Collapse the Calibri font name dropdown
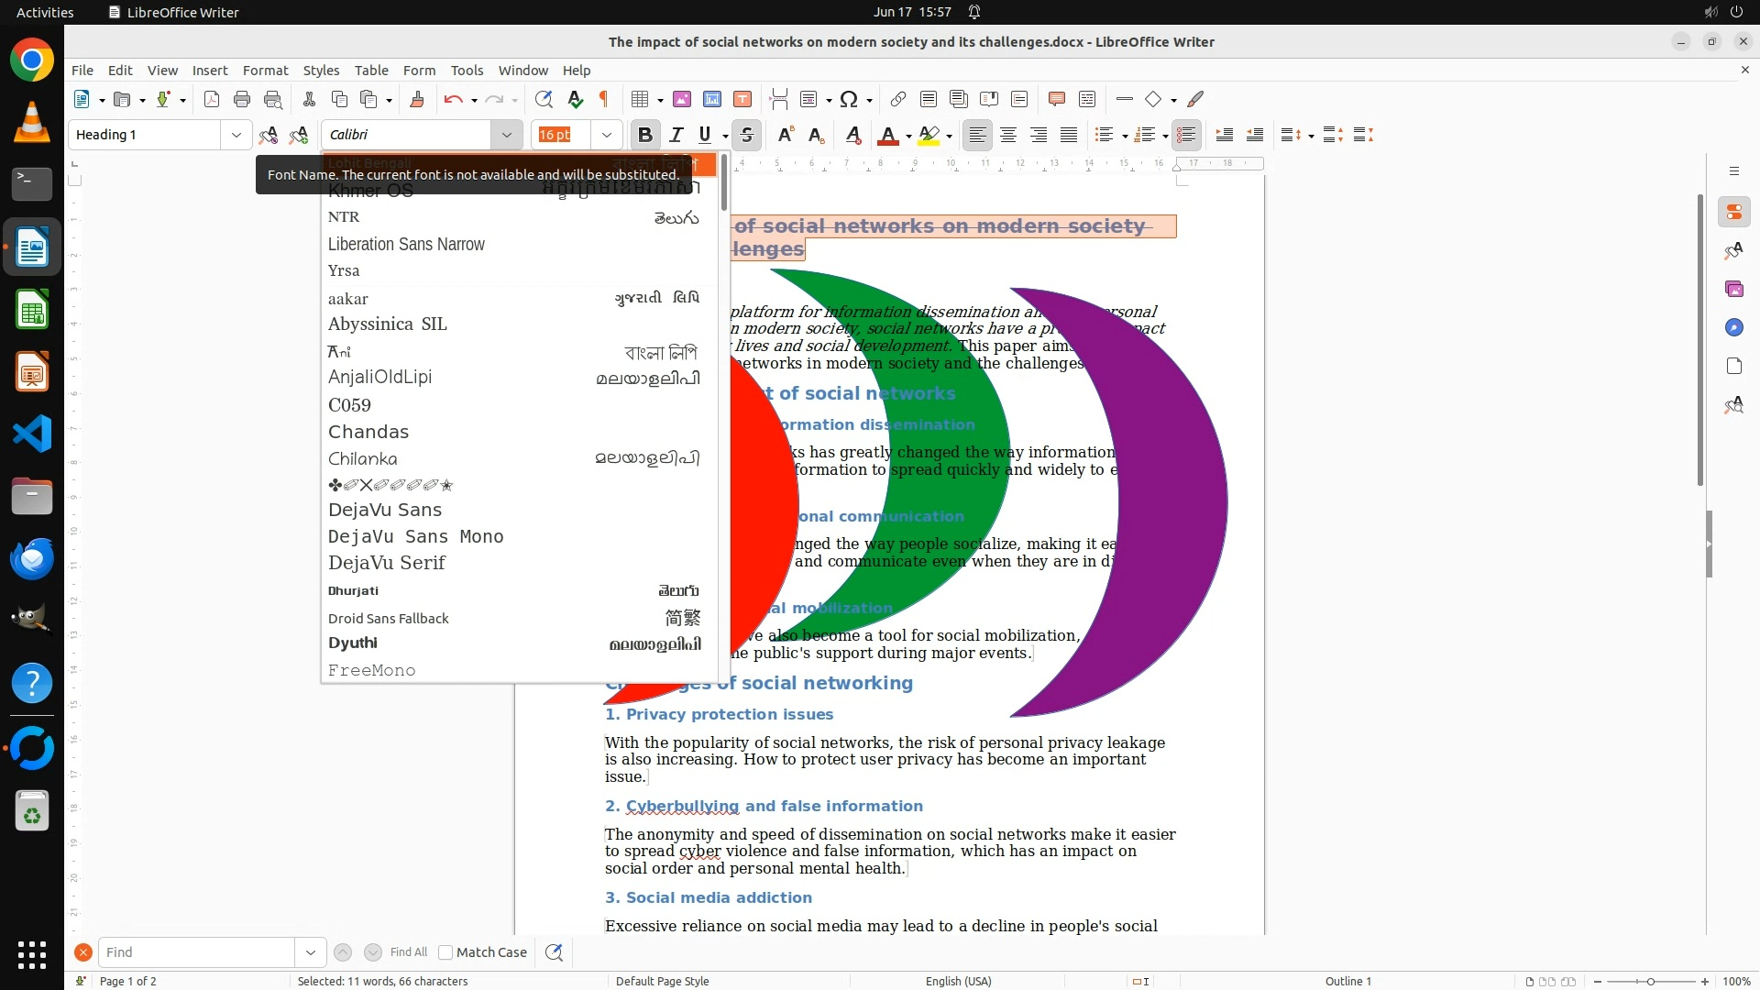This screenshot has height=990, width=1760. pyautogui.click(x=506, y=135)
